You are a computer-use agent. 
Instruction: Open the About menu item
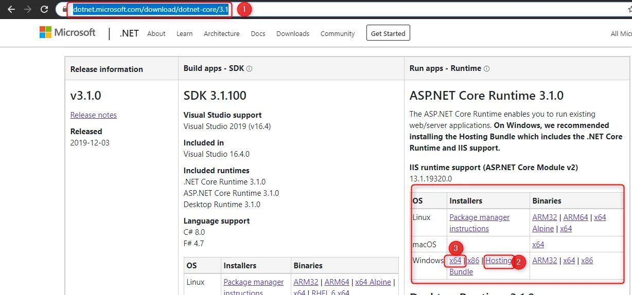(156, 33)
